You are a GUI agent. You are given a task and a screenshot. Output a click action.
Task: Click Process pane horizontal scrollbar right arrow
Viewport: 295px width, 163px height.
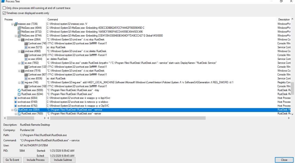(45, 118)
